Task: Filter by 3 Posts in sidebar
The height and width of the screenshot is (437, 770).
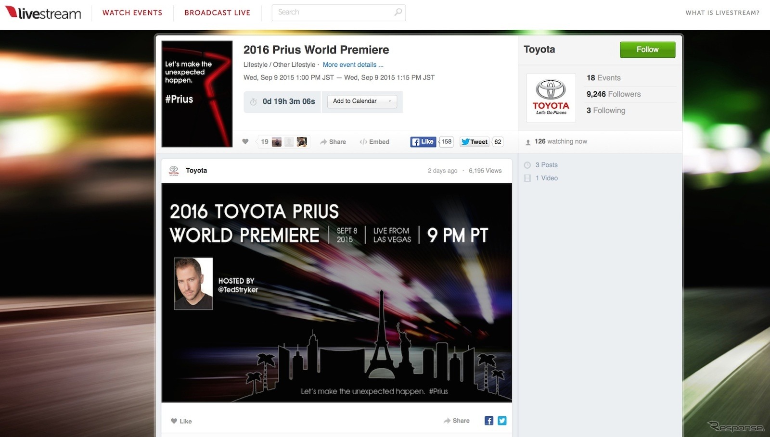Action: point(546,165)
